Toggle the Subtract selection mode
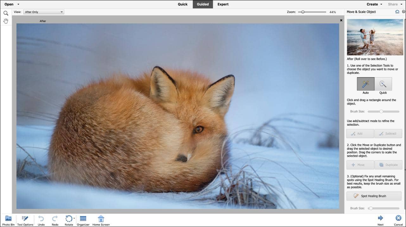Image resolution: width=406 pixels, height=227 pixels. coord(388,133)
